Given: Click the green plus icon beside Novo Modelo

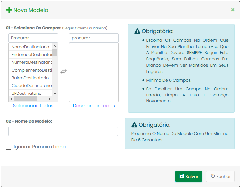Looking at the screenshot, I should (x=9, y=10).
